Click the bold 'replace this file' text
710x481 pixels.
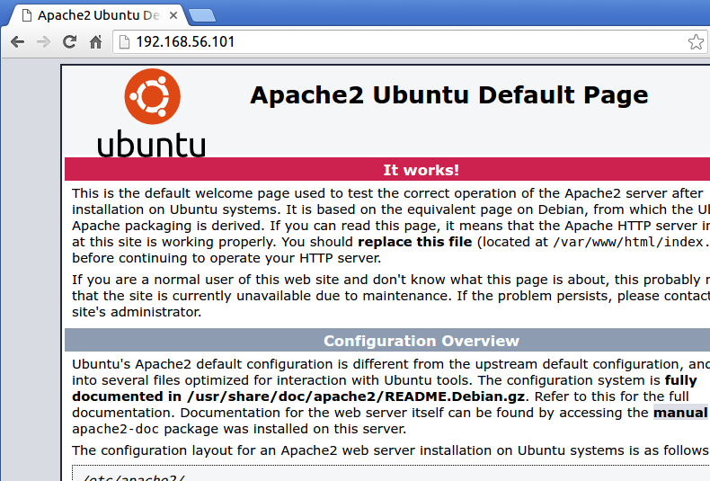pyautogui.click(x=415, y=242)
